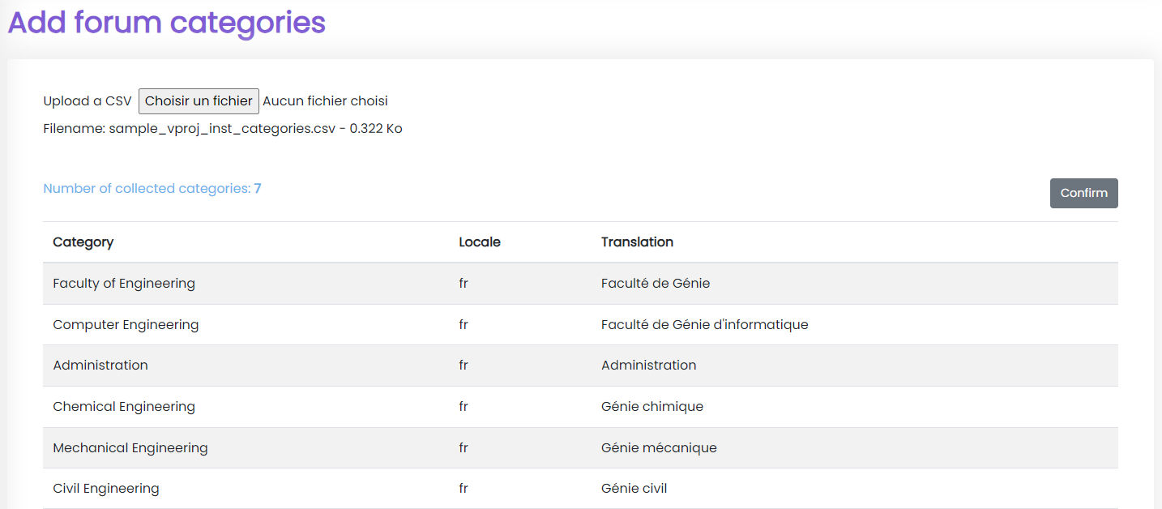The height and width of the screenshot is (509, 1162).
Task: Click the Aucun fichier choisi label
Action: point(324,101)
